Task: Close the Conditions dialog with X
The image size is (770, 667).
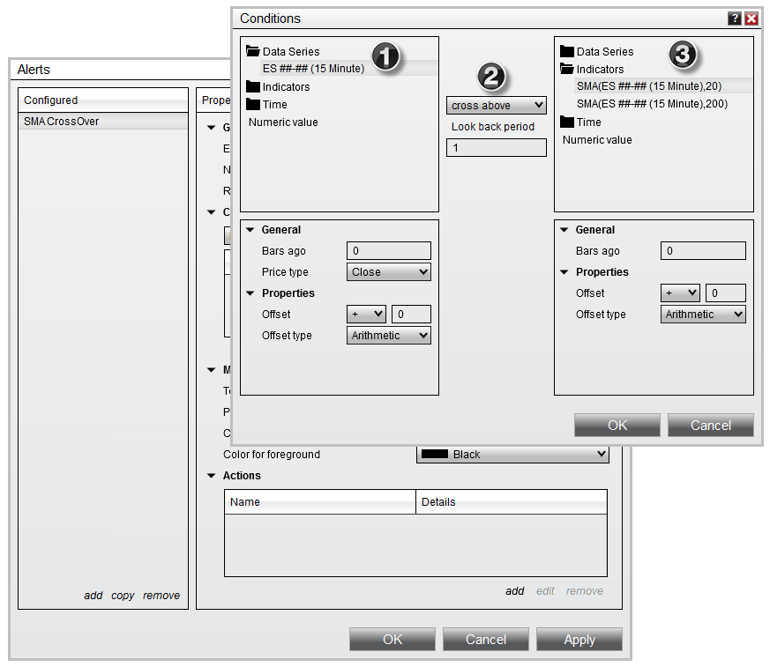Action: coord(751,19)
